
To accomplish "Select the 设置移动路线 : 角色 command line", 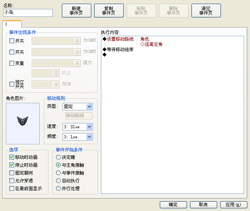I will click(x=126, y=39).
